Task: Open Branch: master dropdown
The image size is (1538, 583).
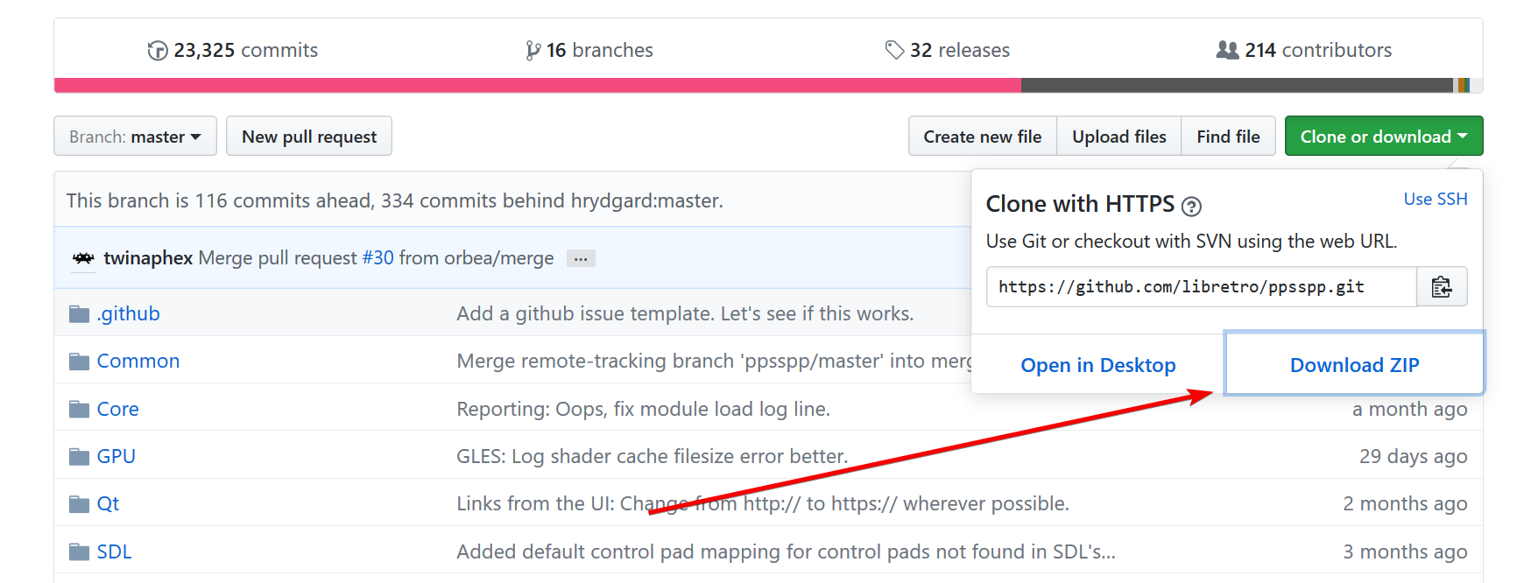Action: coord(135,137)
